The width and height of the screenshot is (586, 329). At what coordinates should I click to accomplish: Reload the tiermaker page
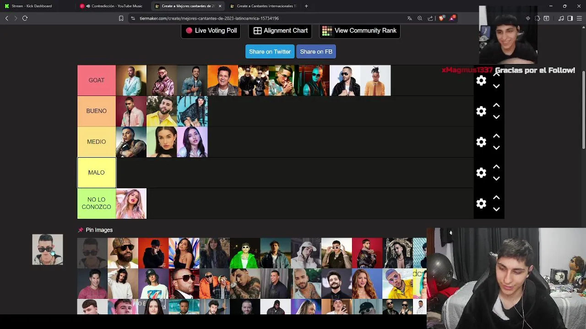click(x=25, y=18)
